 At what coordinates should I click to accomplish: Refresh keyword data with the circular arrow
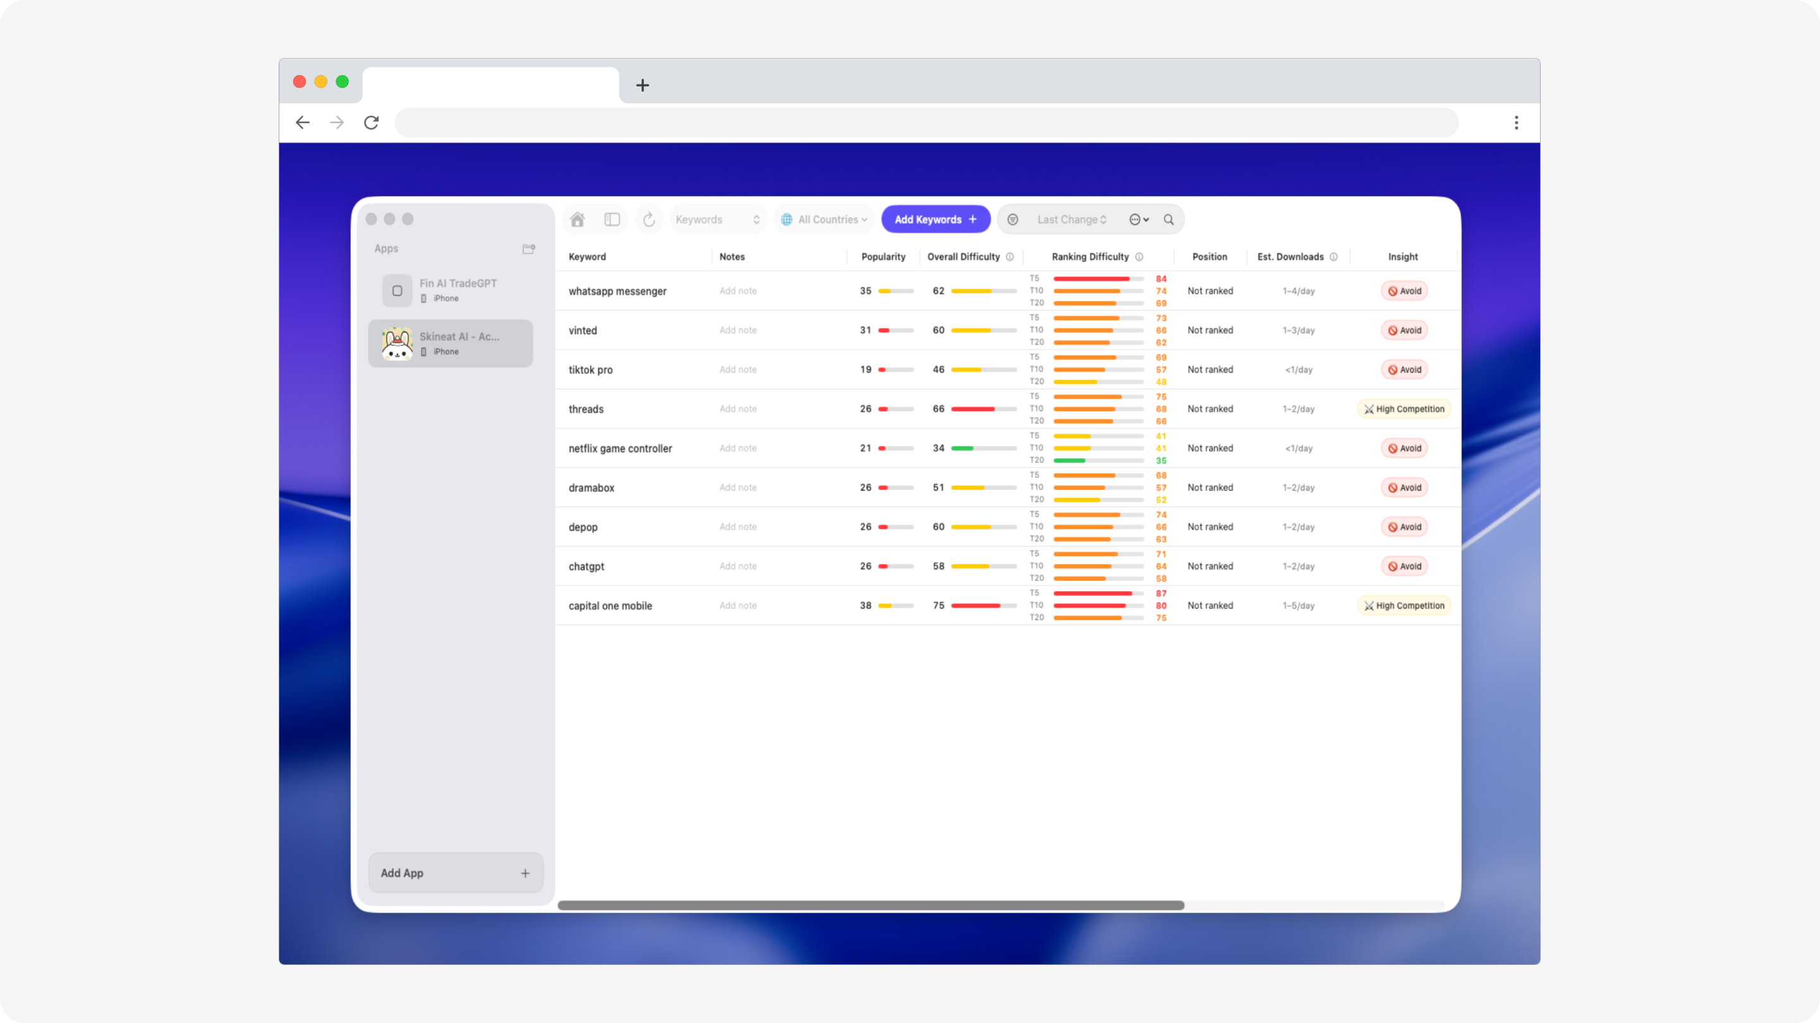coord(648,220)
